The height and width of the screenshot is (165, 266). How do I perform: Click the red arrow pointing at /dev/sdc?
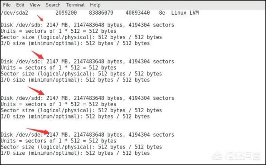[38, 55]
